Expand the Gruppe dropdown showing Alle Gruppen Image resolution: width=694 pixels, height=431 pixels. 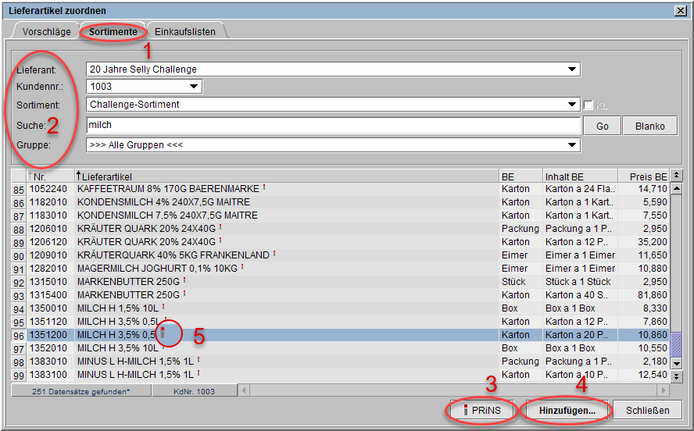573,145
